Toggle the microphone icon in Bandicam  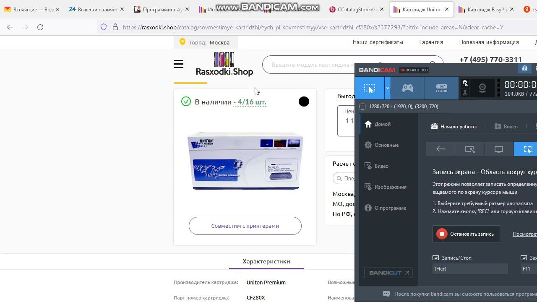465,93
